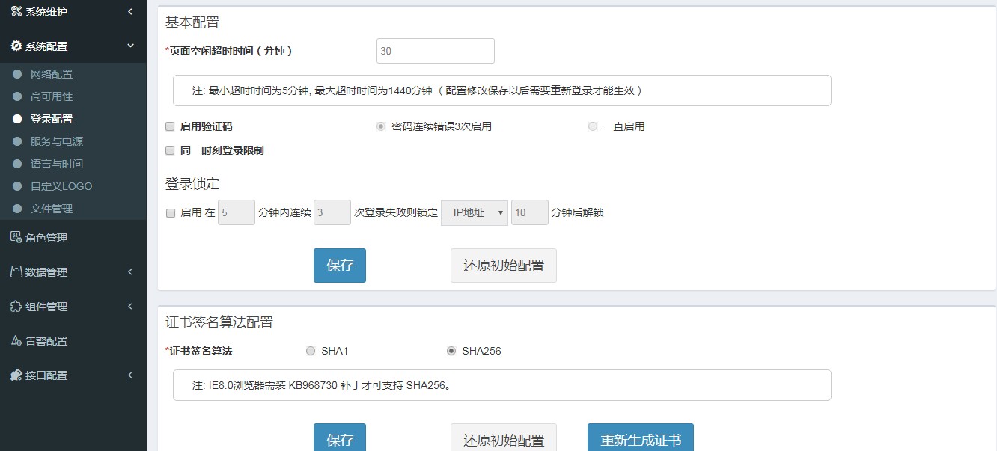Click the idle timeout minutes input field
Image resolution: width=997 pixels, height=451 pixels.
click(x=435, y=51)
